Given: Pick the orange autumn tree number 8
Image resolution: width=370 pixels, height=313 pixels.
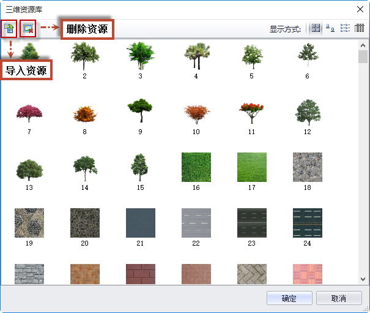Looking at the screenshot, I should pyautogui.click(x=84, y=113).
